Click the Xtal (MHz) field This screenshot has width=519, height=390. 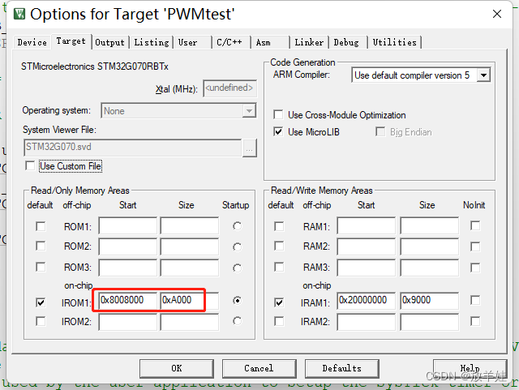point(230,88)
